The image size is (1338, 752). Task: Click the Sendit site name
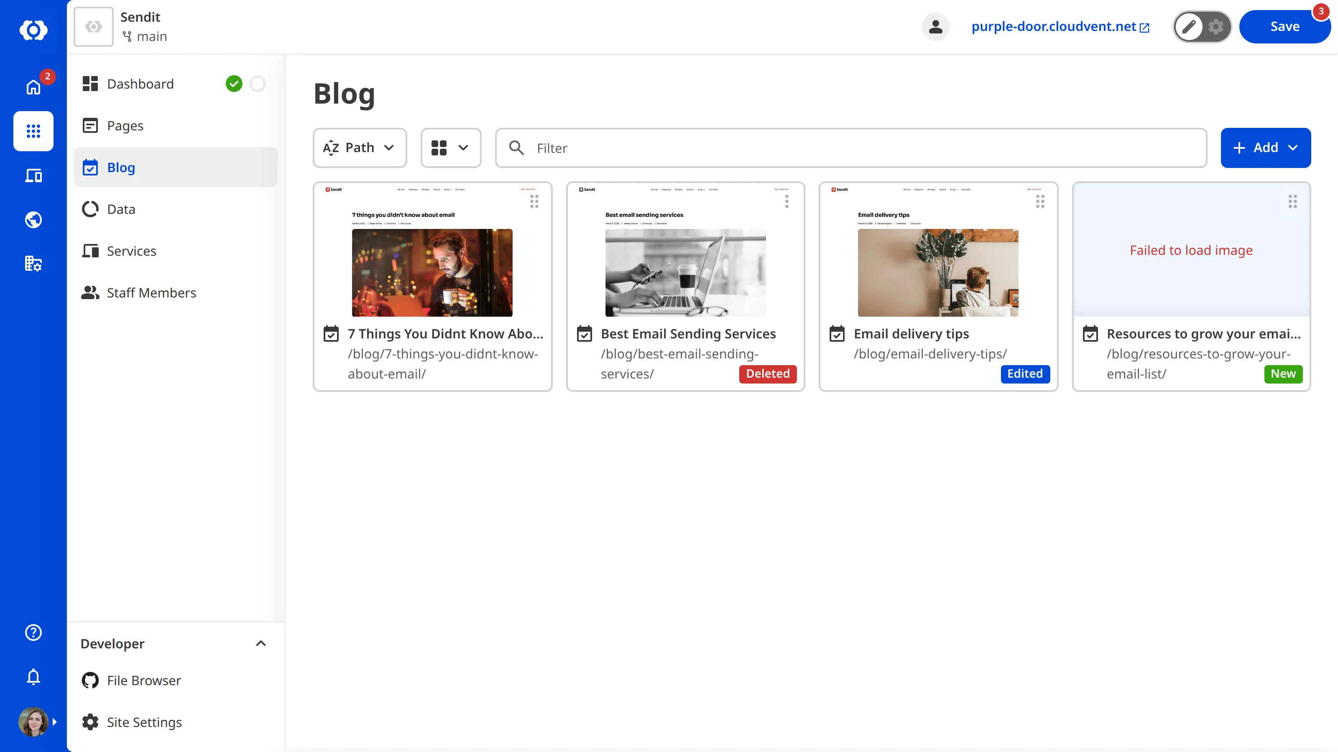coord(140,17)
